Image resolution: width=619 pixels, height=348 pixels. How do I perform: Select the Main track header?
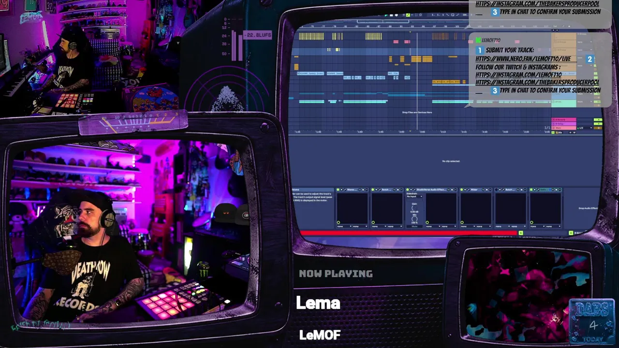pyautogui.click(x=564, y=128)
